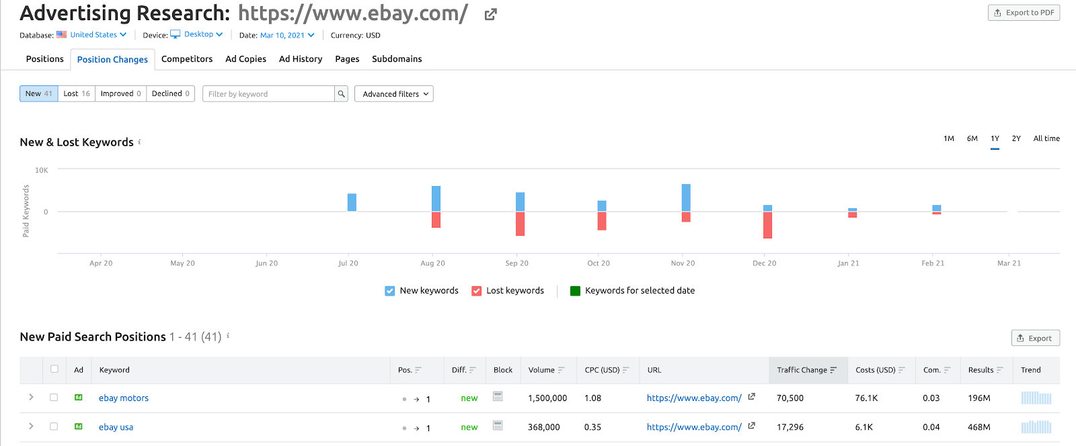Open external link icon for ebay usa URL
Screen dimensions: 1076x446
(x=751, y=425)
